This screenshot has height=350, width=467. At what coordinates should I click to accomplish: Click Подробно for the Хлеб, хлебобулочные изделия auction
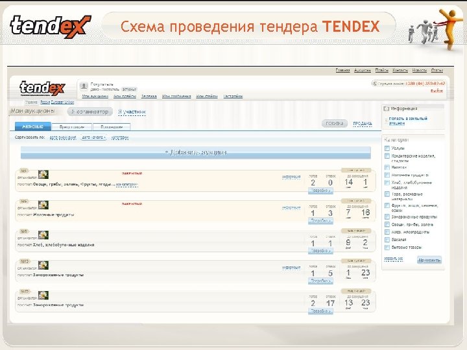click(x=320, y=251)
